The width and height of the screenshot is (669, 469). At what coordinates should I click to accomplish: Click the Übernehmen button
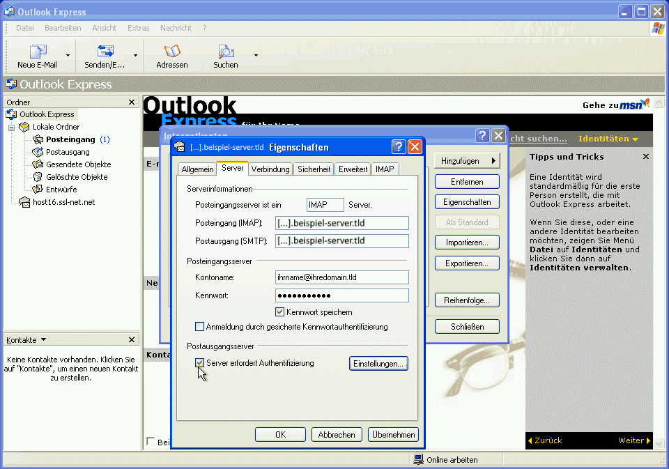[392, 434]
